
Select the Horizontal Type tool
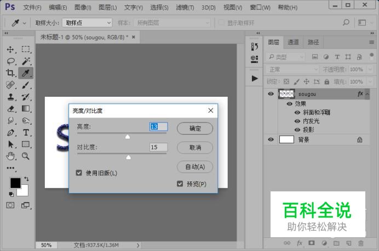point(26,132)
